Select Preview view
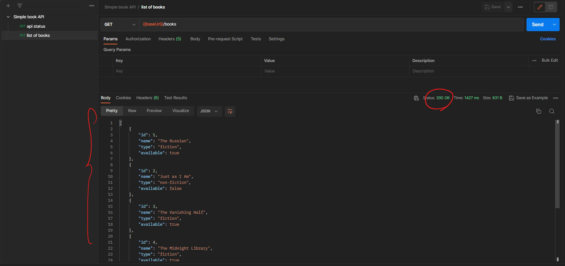The width and height of the screenshot is (565, 266). pyautogui.click(x=154, y=111)
